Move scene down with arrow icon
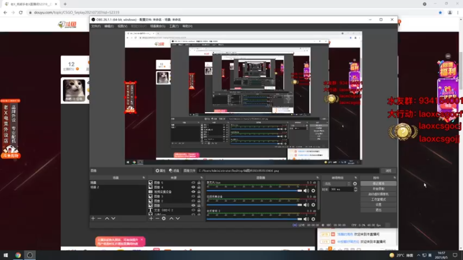The image size is (463, 260). click(113, 218)
